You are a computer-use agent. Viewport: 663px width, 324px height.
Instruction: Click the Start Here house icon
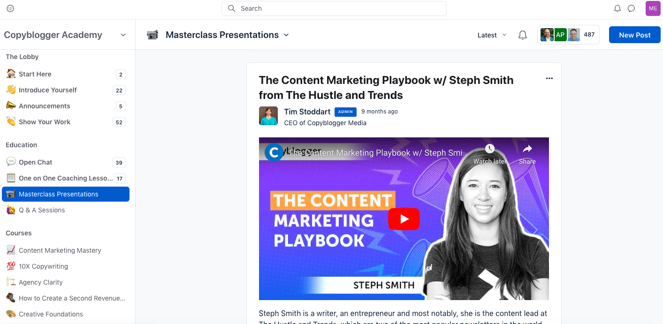pos(11,74)
